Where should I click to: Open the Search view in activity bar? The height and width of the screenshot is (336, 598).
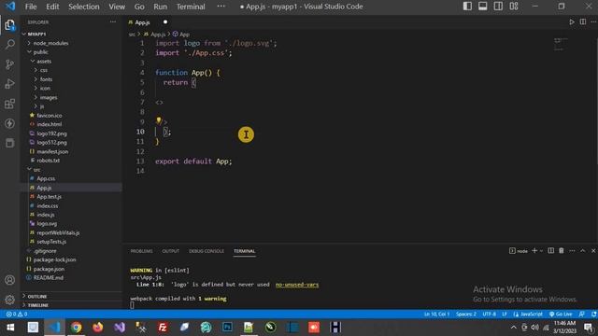coord(10,44)
